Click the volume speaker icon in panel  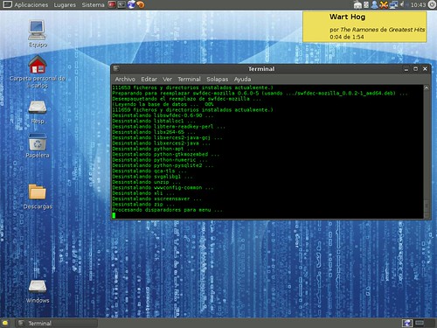pos(403,5)
